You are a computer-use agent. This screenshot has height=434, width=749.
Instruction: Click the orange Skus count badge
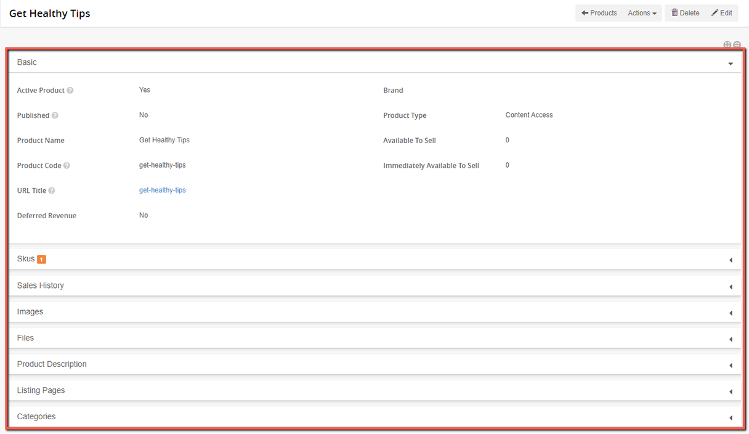coord(41,260)
